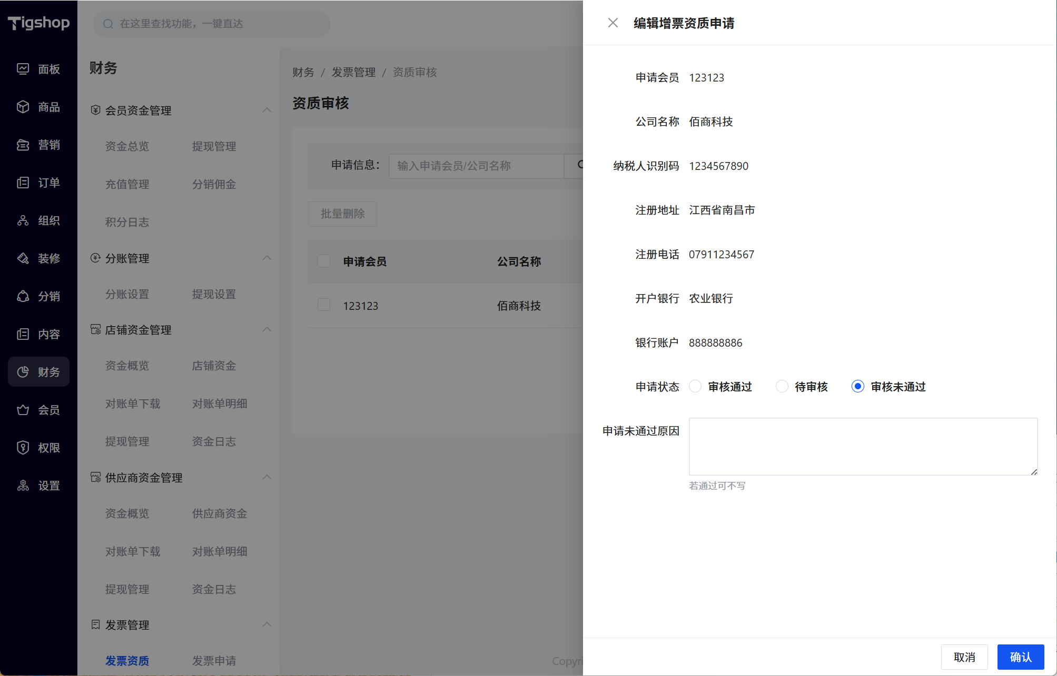Collapse the 分账管理 menu group
Image resolution: width=1057 pixels, height=676 pixels.
[267, 258]
